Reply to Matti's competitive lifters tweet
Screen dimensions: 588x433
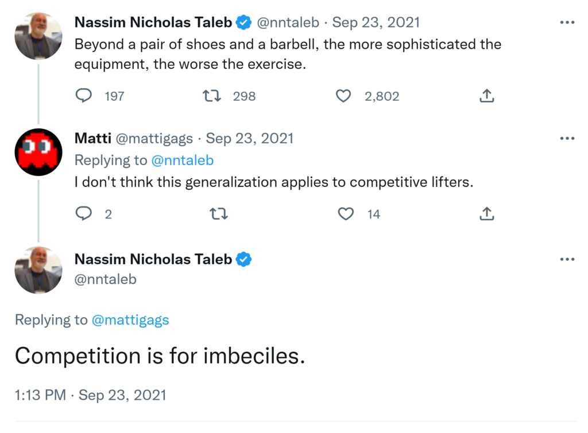click(x=84, y=214)
